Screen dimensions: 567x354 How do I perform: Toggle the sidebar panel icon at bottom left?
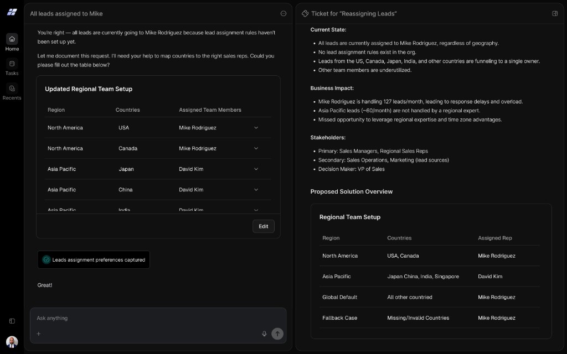tap(12, 321)
